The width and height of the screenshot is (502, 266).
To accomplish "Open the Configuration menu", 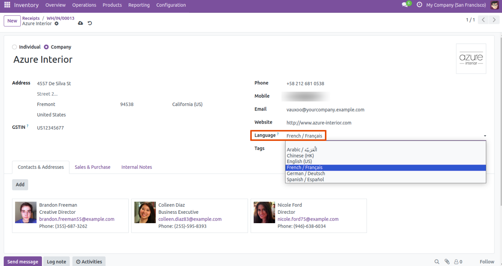I will [171, 5].
